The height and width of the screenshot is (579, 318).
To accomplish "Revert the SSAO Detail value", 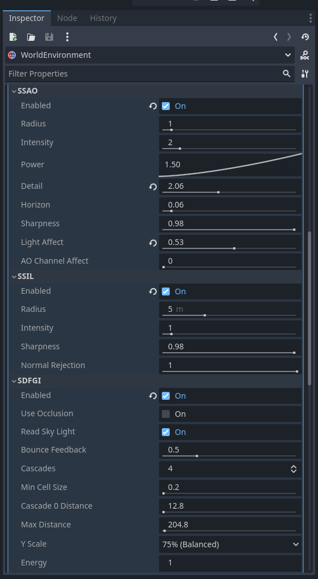I will tap(153, 187).
